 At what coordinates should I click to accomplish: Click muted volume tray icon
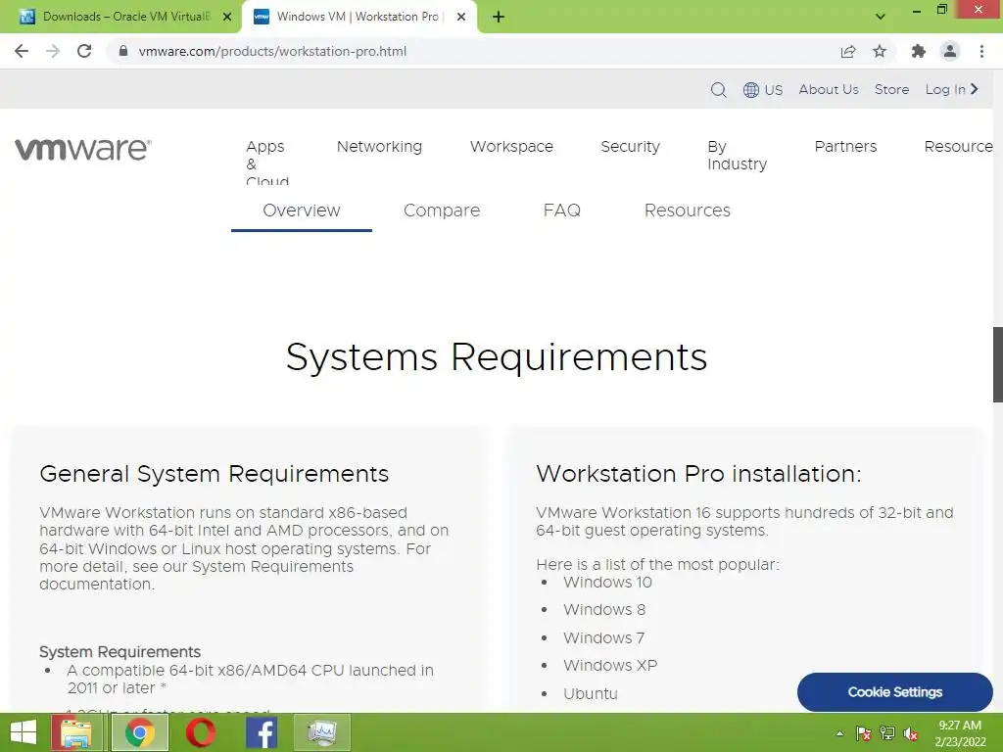click(x=911, y=733)
